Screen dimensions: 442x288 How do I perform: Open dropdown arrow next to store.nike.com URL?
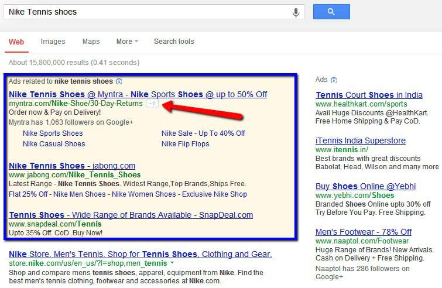point(172,263)
